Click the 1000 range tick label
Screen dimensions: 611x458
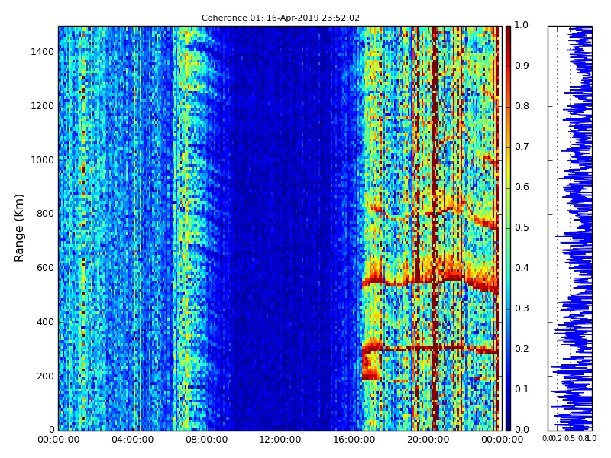click(x=43, y=160)
